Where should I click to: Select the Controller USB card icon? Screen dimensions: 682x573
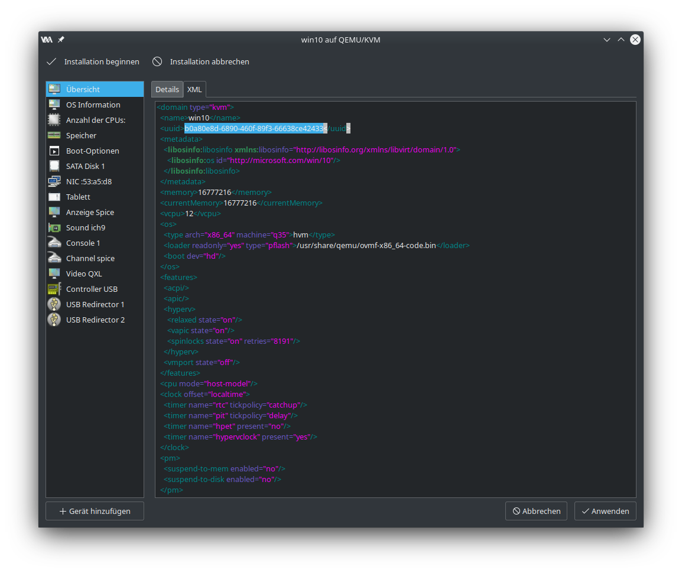(54, 289)
